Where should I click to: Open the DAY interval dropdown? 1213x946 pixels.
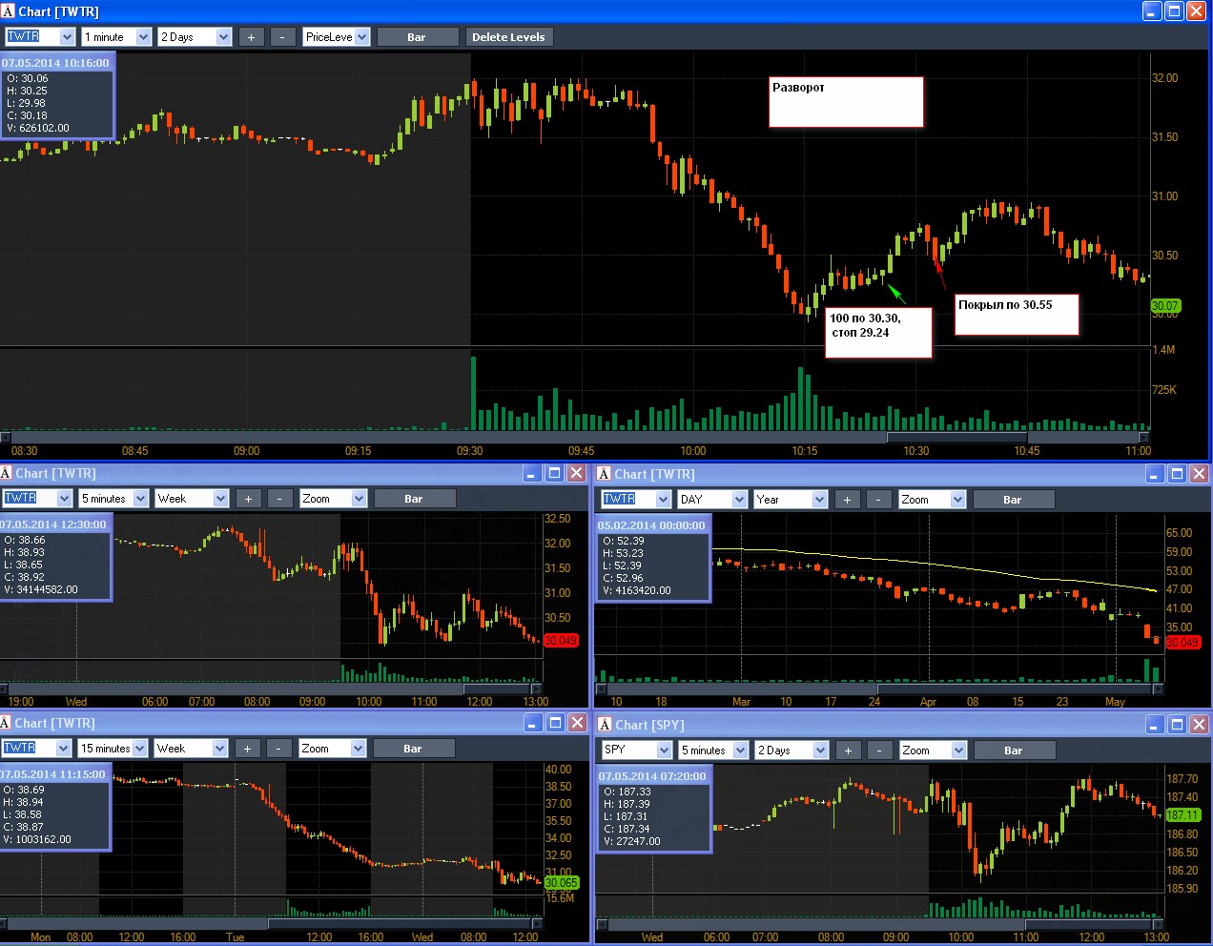tap(739, 500)
